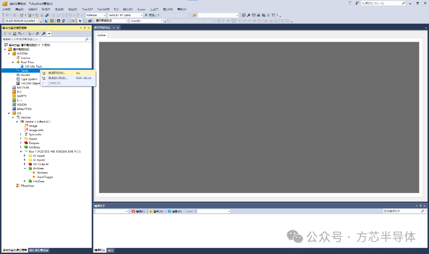The image size is (429, 254).
Task: Collapse the Real-Time tree node
Action: [13, 62]
